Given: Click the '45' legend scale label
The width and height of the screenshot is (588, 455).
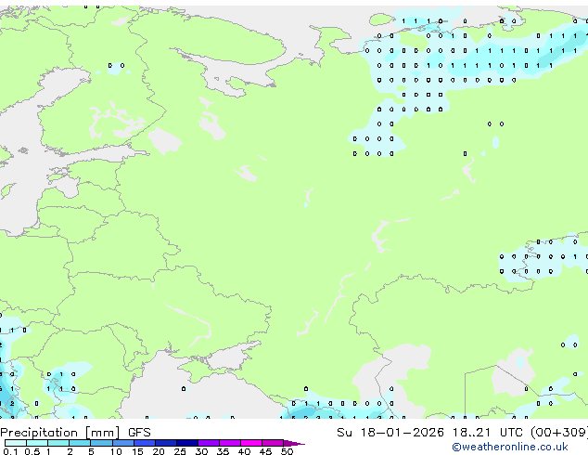Looking at the screenshot, I should [265, 451].
